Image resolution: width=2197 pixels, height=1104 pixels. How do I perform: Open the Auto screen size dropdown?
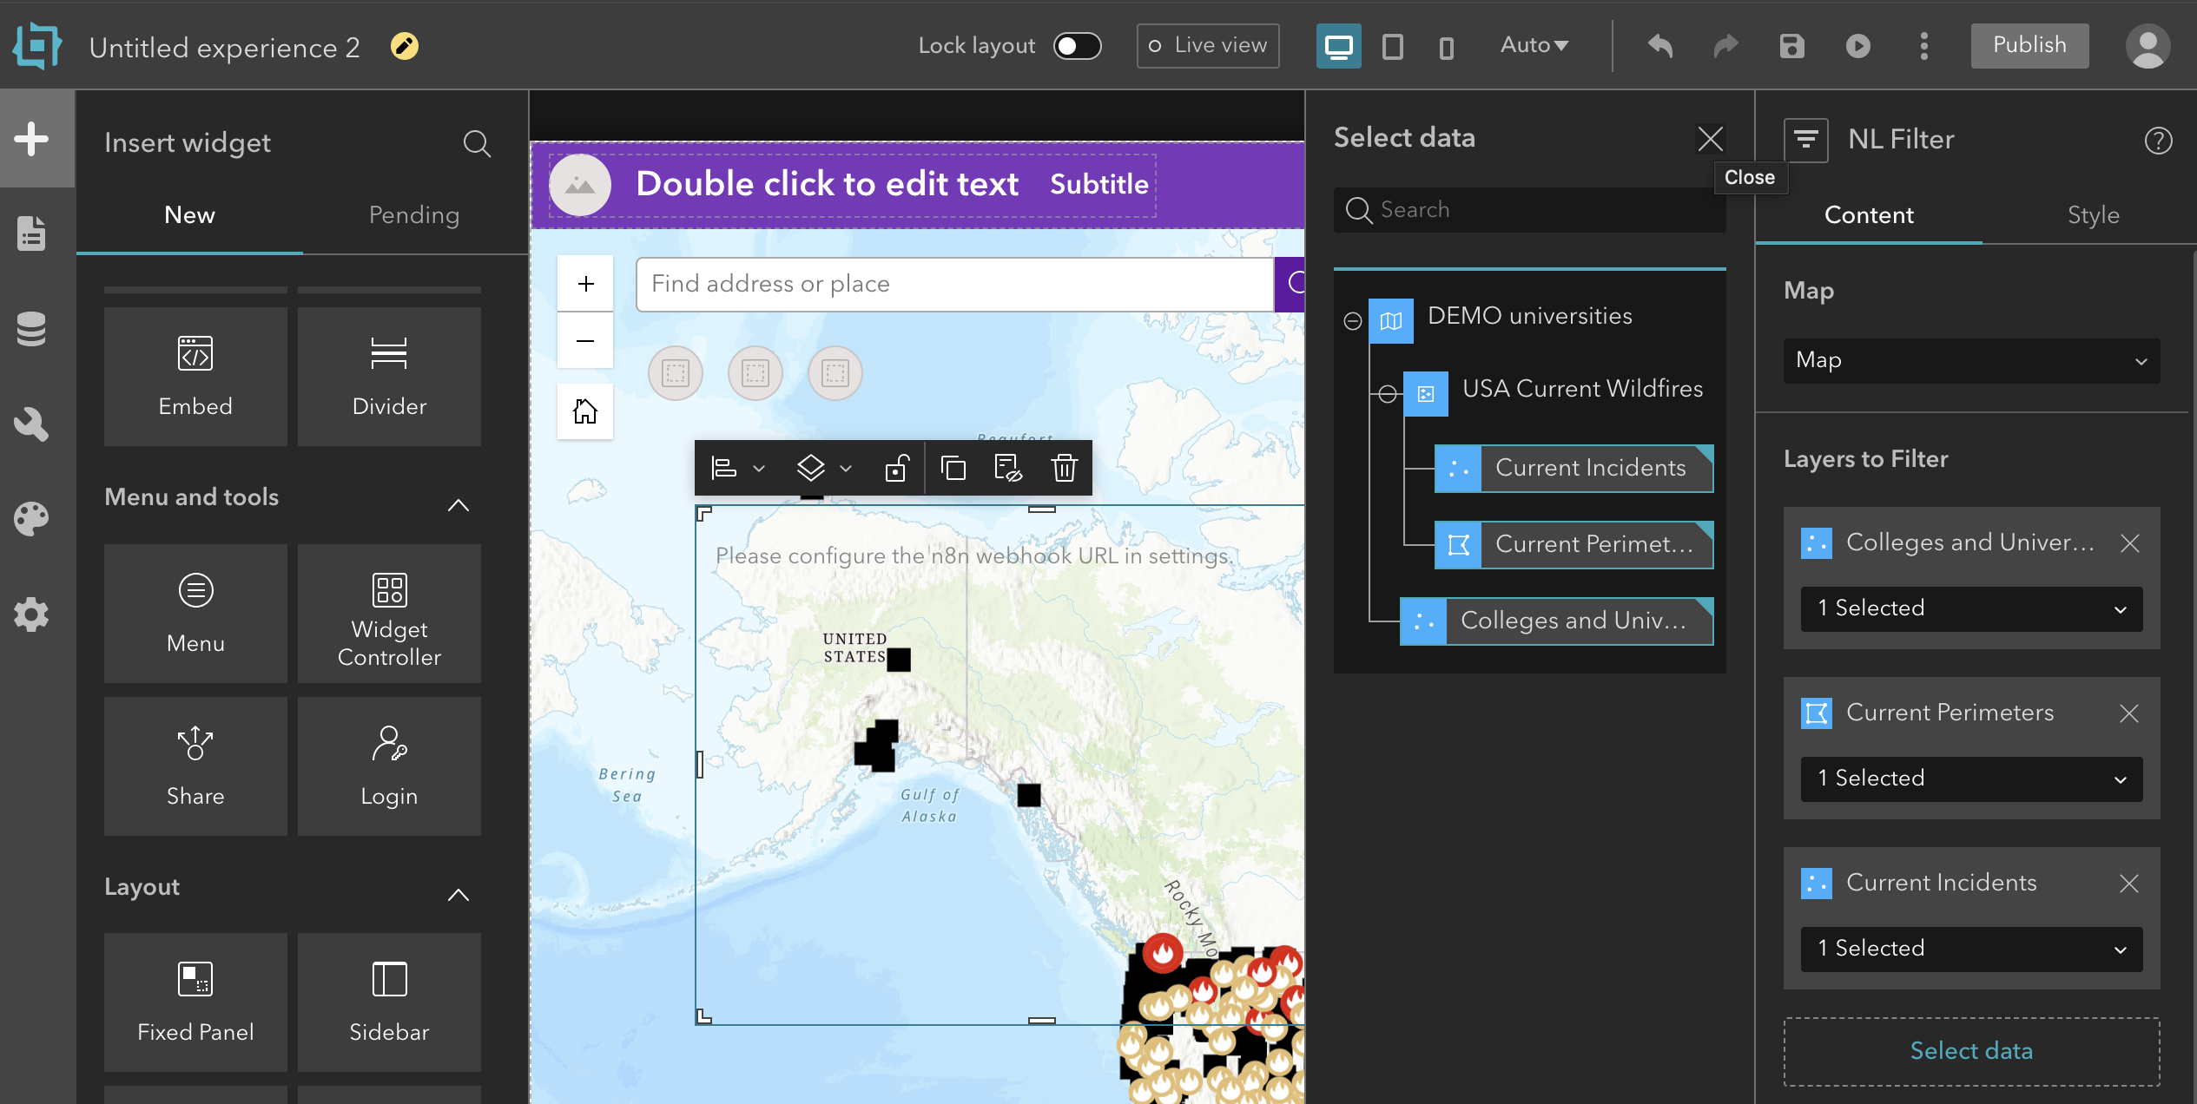[x=1533, y=45]
